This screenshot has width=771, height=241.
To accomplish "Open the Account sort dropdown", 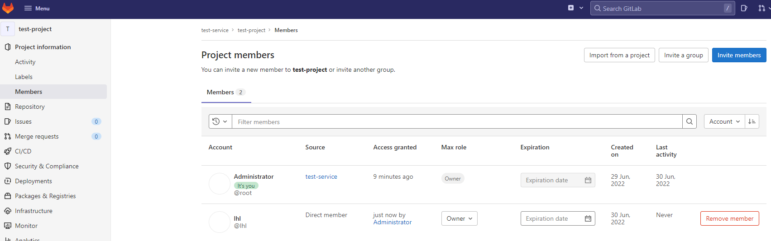I will [x=724, y=121].
